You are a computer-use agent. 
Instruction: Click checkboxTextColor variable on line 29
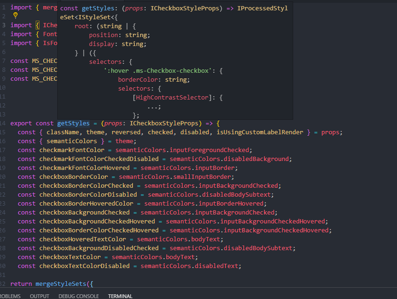click(70, 257)
